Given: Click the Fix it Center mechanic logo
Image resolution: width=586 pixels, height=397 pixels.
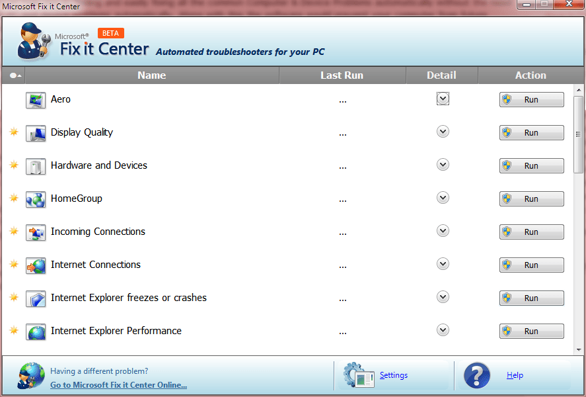Looking at the screenshot, I should click(x=34, y=41).
